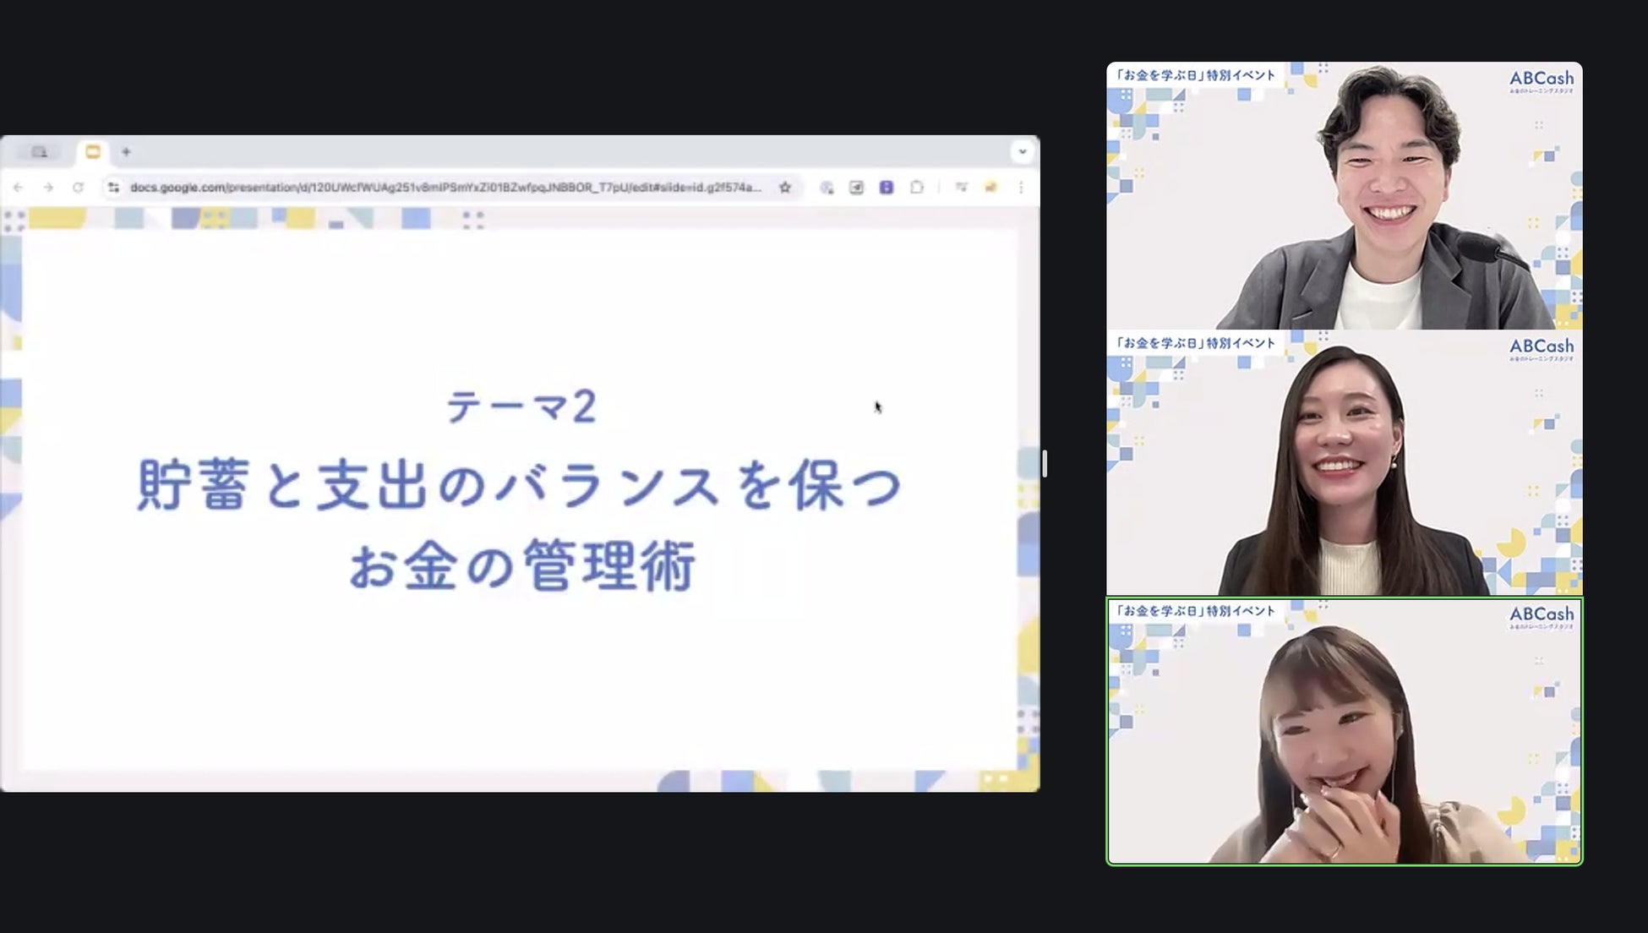
Task: Select the highlighted bottom speaker video tile
Action: click(x=1344, y=732)
